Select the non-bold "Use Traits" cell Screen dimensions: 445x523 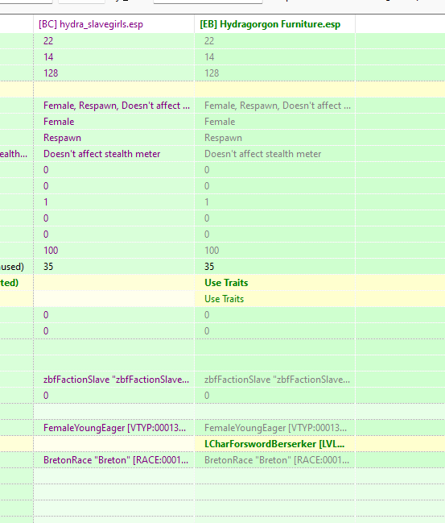click(225, 299)
